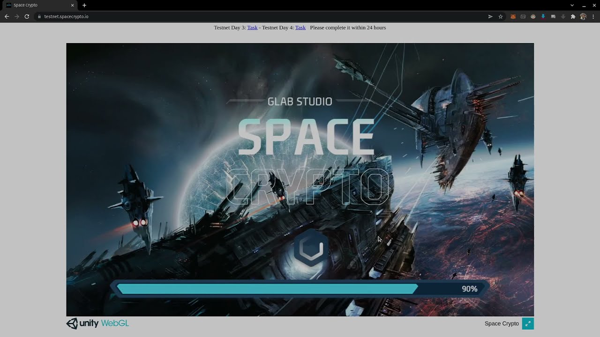
Task: Open the round grey face extension icon
Action: (533, 16)
